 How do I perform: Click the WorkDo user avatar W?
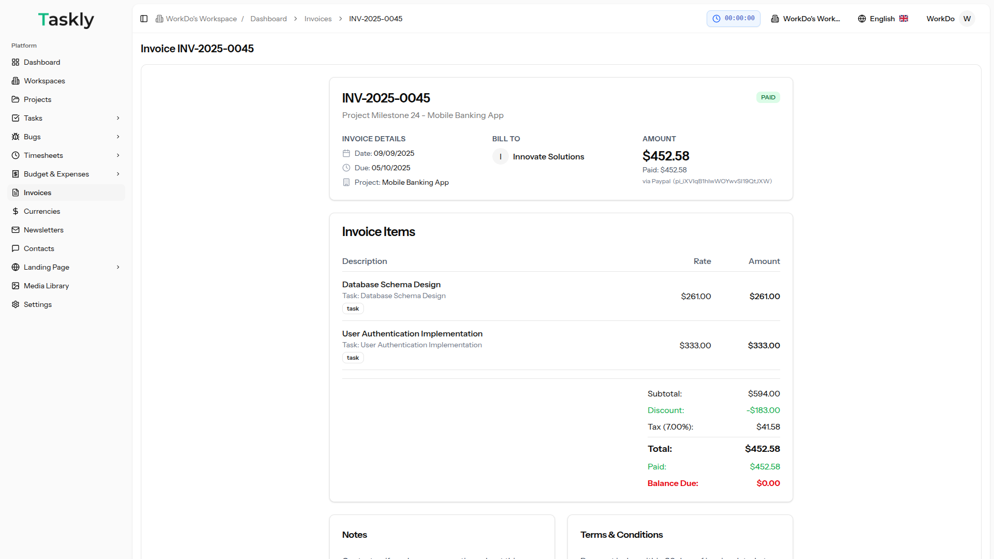click(967, 19)
